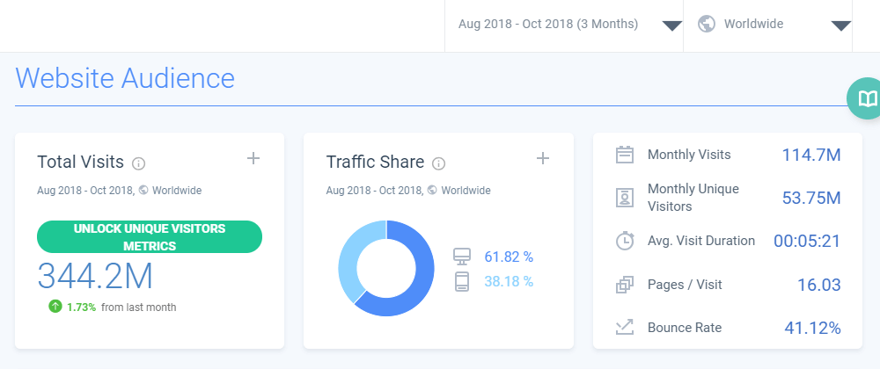Click info icon next to Traffic Share
Screen dimensions: 880x369
(x=439, y=163)
